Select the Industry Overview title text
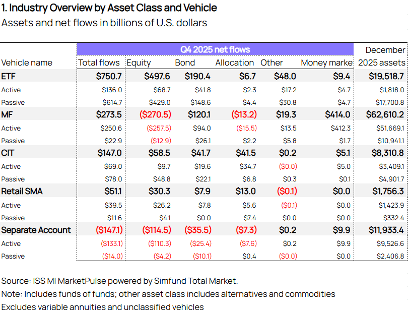408x313 pixels. click(109, 8)
